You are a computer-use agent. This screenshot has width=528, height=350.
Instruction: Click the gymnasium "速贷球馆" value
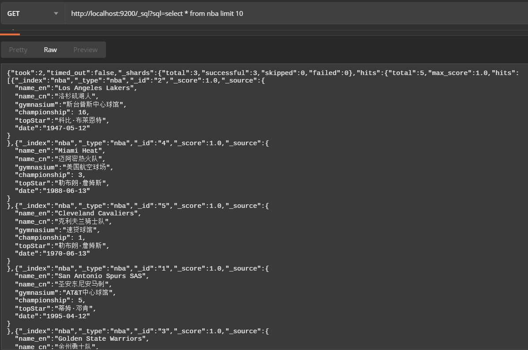pos(79,230)
